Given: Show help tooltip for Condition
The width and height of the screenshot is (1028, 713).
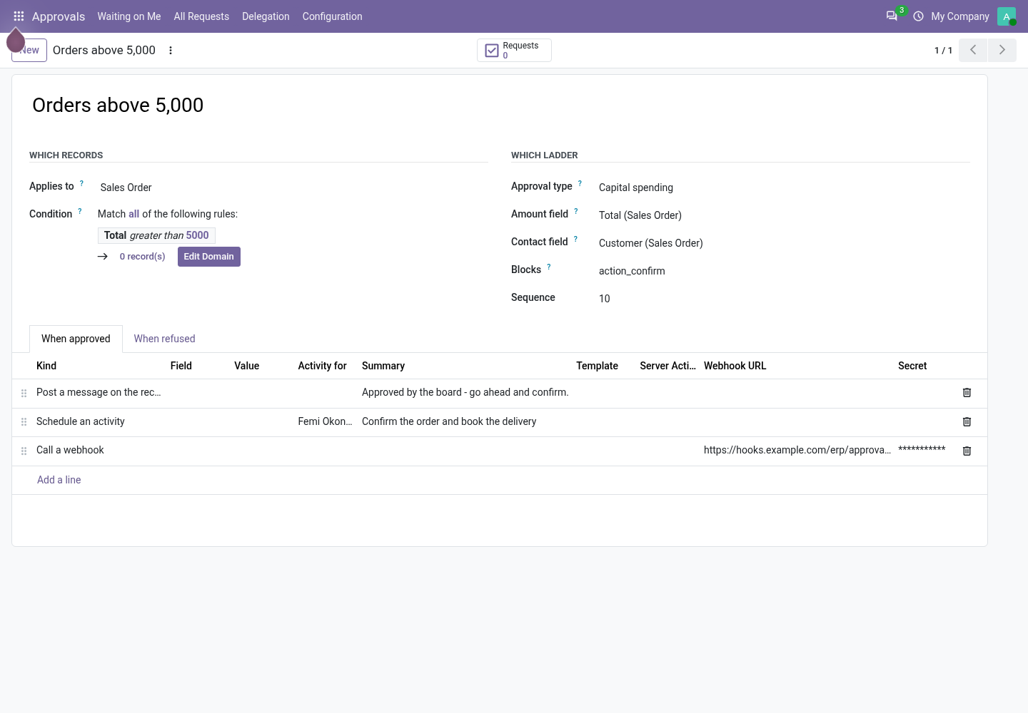Looking at the screenshot, I should point(80,211).
